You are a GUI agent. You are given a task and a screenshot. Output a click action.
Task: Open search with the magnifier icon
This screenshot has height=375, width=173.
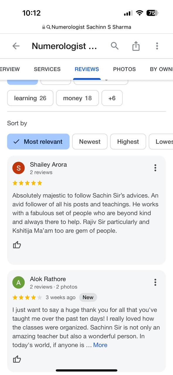pos(115,46)
